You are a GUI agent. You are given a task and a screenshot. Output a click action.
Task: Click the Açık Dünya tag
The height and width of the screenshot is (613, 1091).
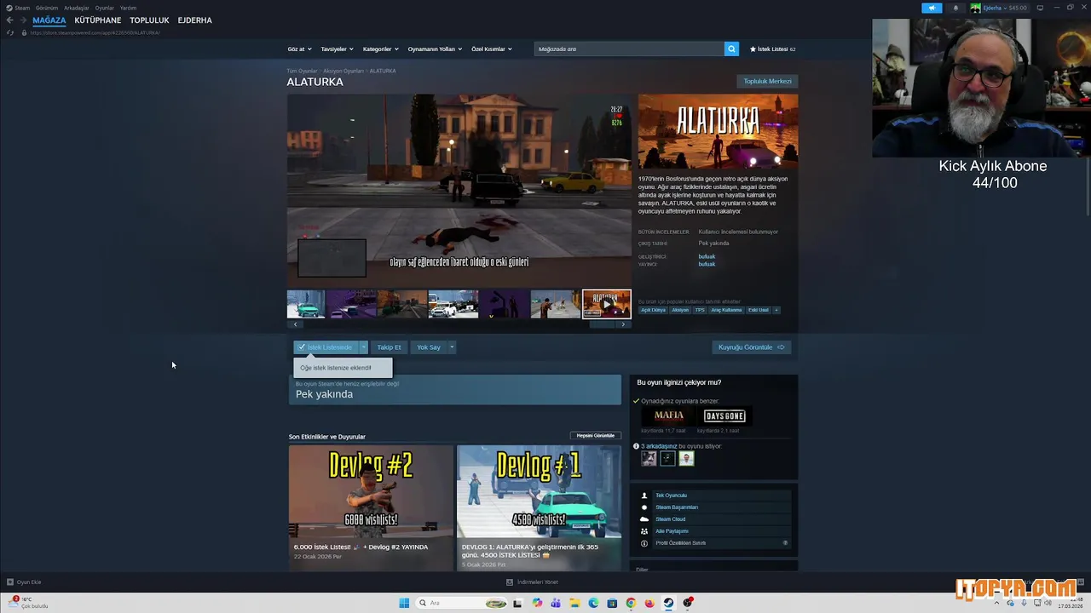click(x=653, y=310)
